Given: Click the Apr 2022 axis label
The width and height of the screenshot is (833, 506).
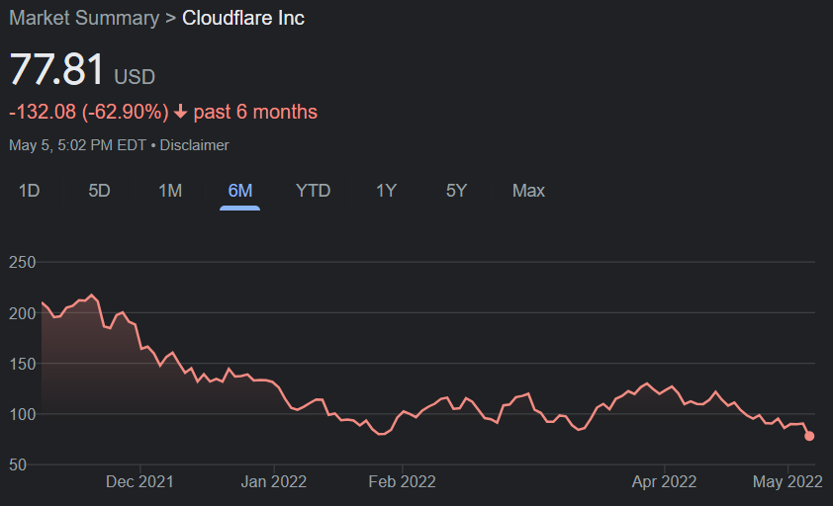Looking at the screenshot, I should pos(664,481).
